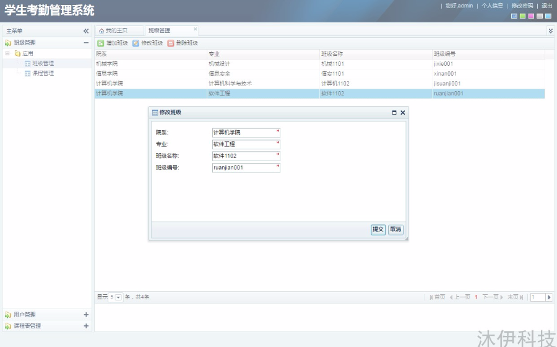The width and height of the screenshot is (557, 347).
Task: Focus the 班级编号 input field
Action: coord(246,168)
